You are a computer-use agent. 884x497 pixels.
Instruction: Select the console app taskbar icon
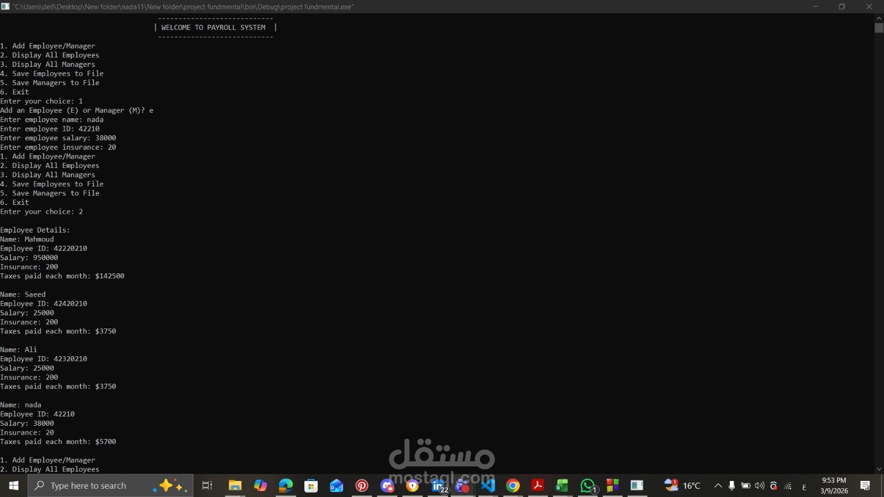637,485
